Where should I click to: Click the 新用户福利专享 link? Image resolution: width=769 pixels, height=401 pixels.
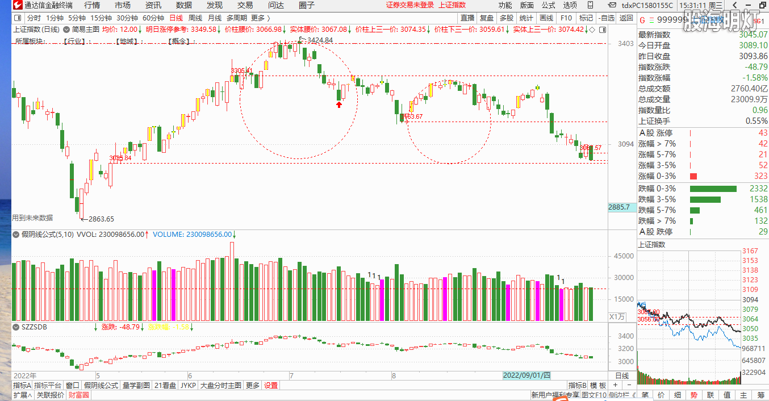click(555, 395)
